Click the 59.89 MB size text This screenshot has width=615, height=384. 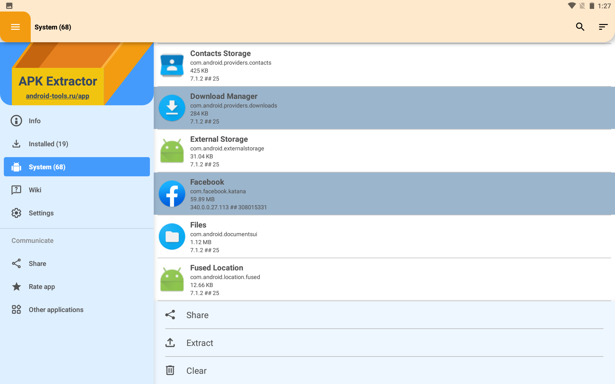tap(202, 199)
